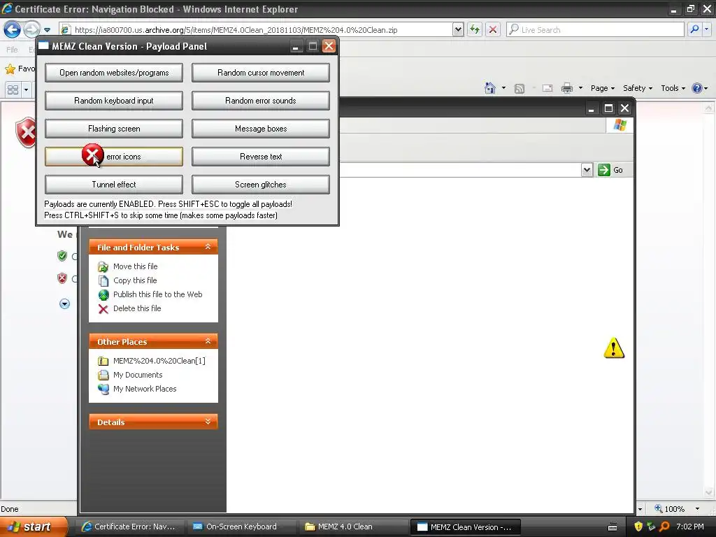Viewport: 716px width, 537px height.
Task: Open recent pages dropdown beside forward arrow
Action: pyautogui.click(x=47, y=30)
